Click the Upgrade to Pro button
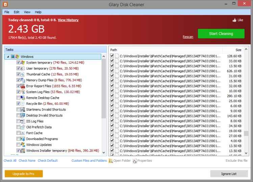The height and width of the screenshot is (182, 253). tap(24, 174)
